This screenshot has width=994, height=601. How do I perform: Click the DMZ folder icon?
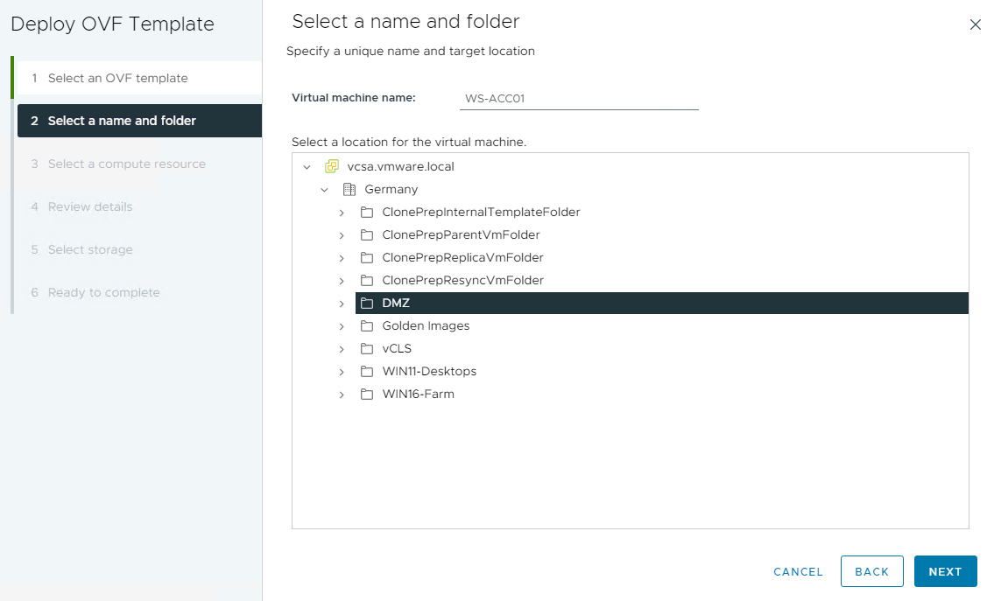[x=366, y=303]
